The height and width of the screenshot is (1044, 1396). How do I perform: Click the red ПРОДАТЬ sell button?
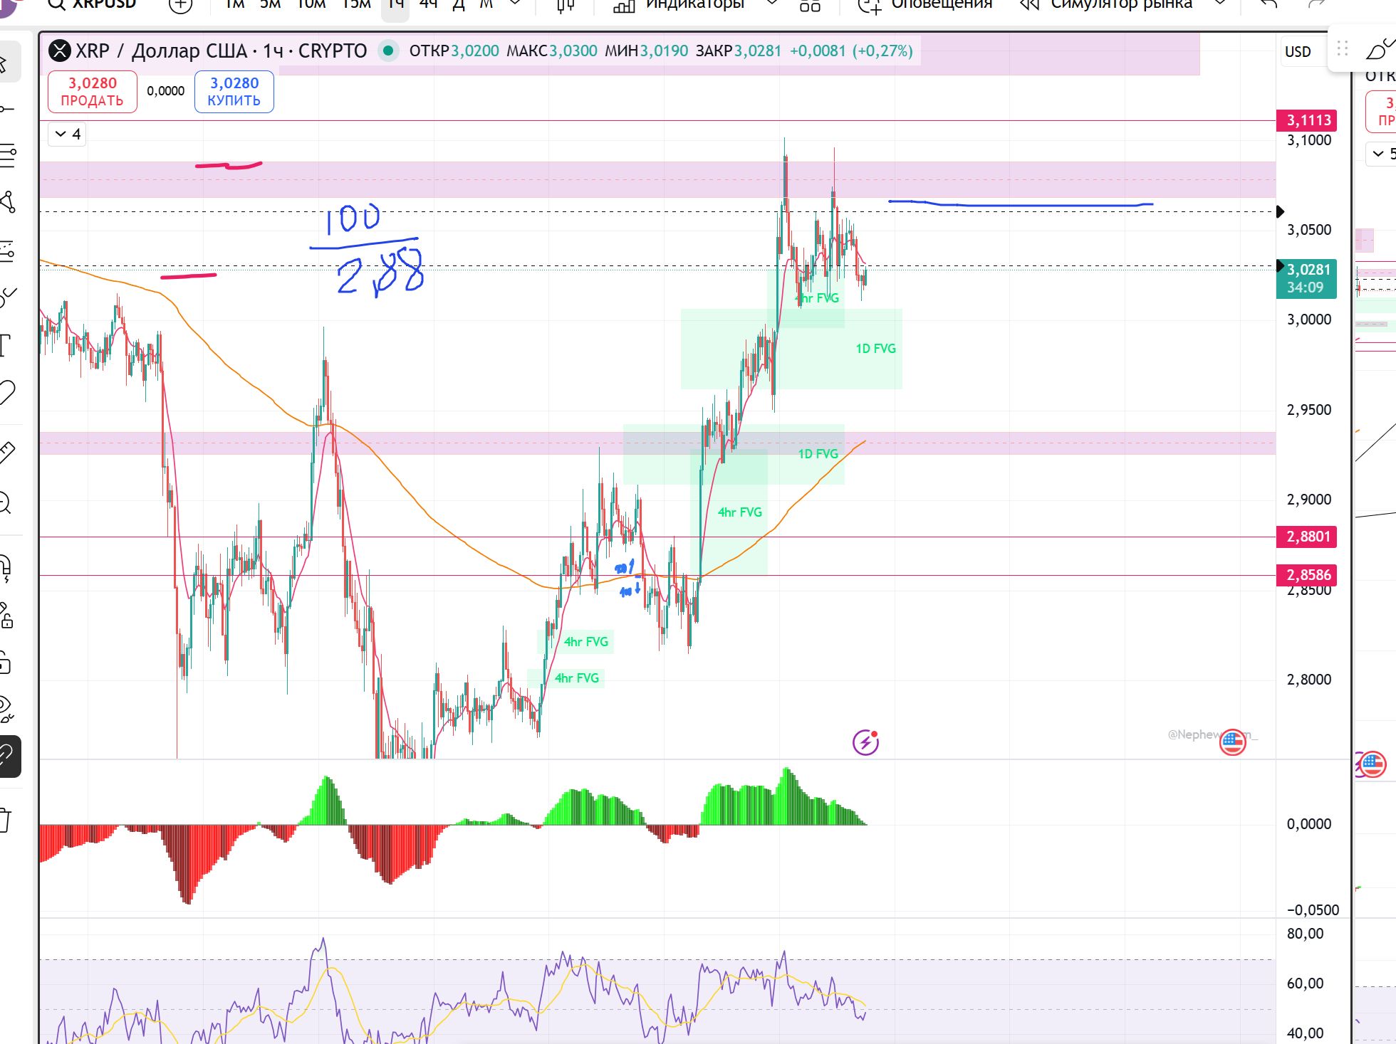pyautogui.click(x=93, y=92)
